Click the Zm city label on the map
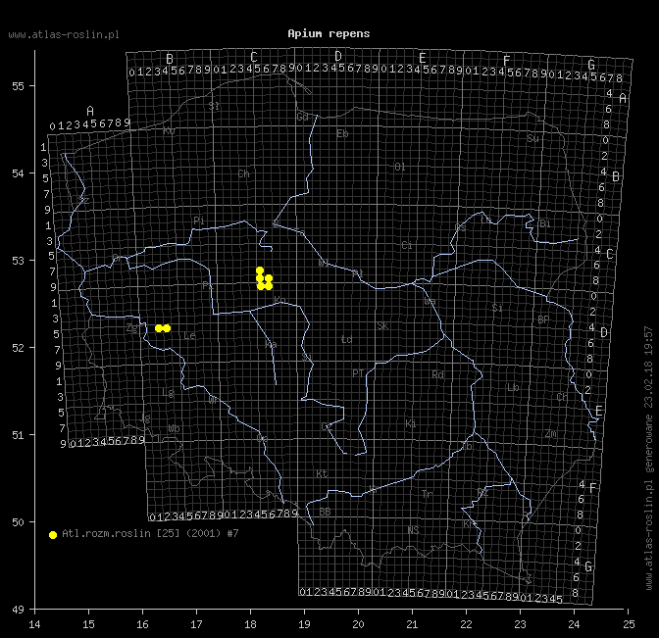The height and width of the screenshot is (638, 659). click(551, 434)
